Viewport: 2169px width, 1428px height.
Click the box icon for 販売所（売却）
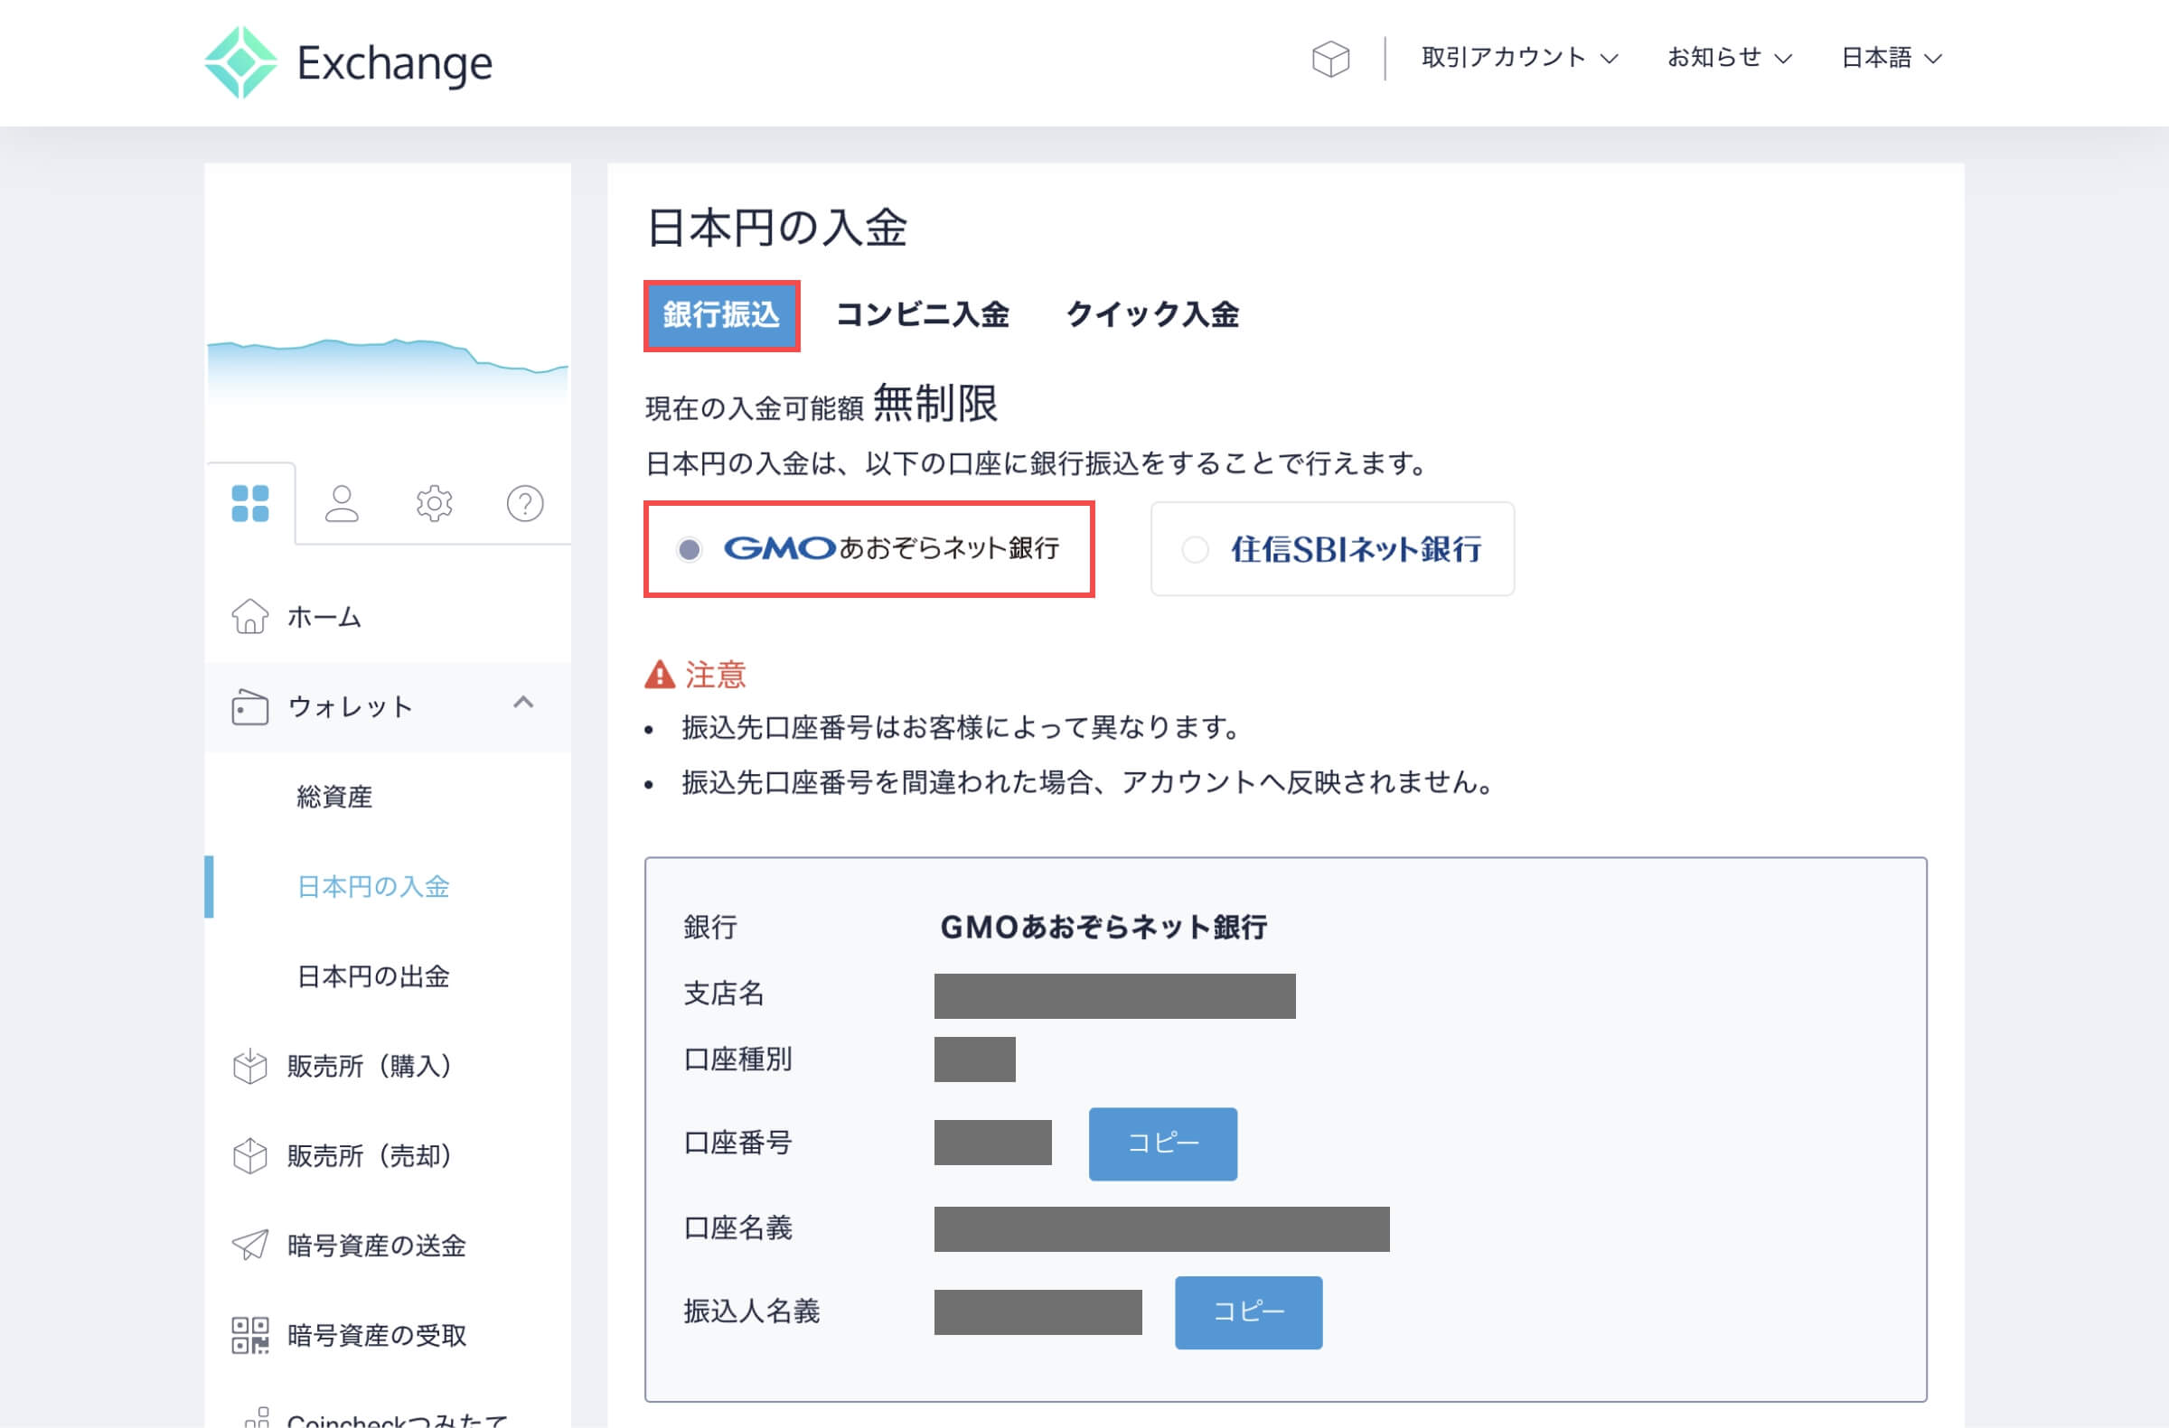tap(249, 1156)
